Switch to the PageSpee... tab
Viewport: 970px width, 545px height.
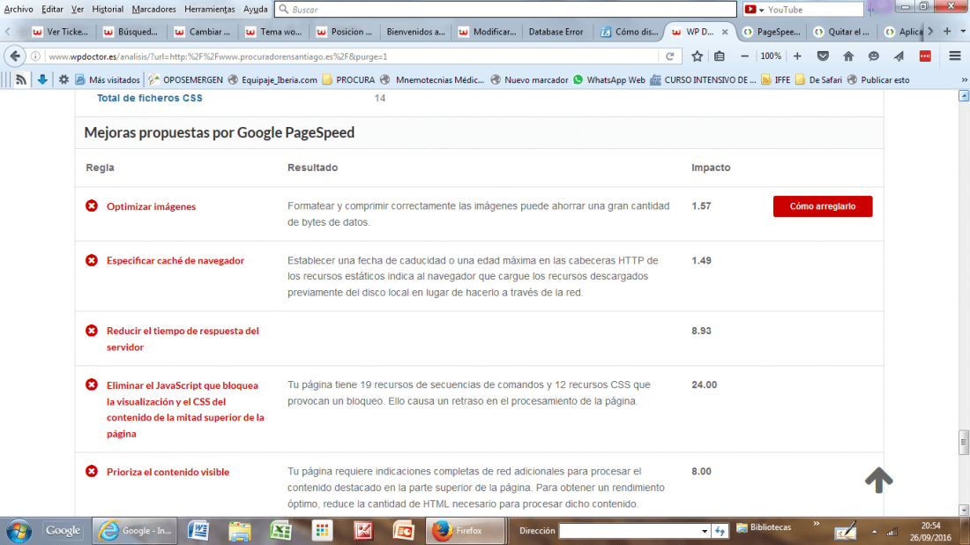click(772, 32)
